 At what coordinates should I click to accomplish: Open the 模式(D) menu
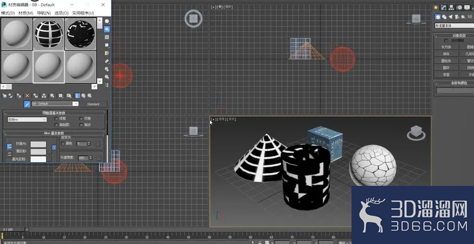[8, 13]
